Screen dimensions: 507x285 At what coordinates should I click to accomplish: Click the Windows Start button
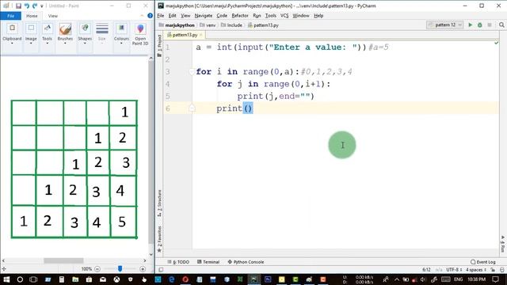pyautogui.click(x=6, y=279)
